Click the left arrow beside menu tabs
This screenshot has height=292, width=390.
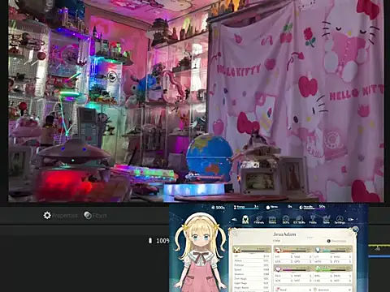point(234,220)
